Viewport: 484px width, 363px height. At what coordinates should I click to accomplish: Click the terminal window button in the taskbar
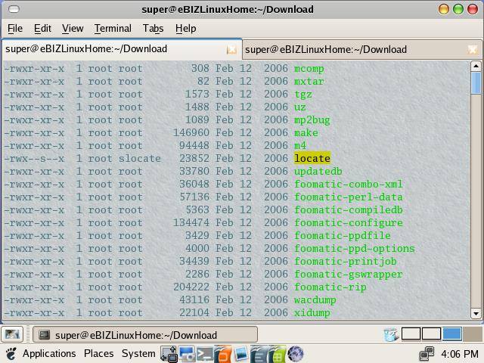click(136, 335)
